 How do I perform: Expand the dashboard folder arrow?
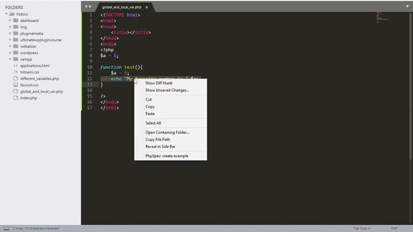point(10,20)
